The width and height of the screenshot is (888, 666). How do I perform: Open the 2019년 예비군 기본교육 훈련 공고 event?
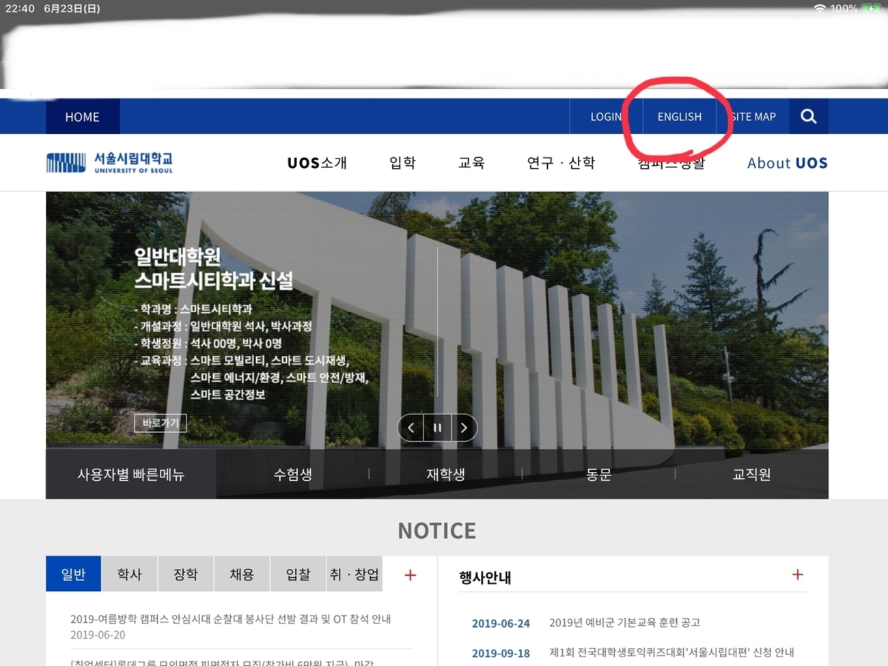[x=624, y=622]
